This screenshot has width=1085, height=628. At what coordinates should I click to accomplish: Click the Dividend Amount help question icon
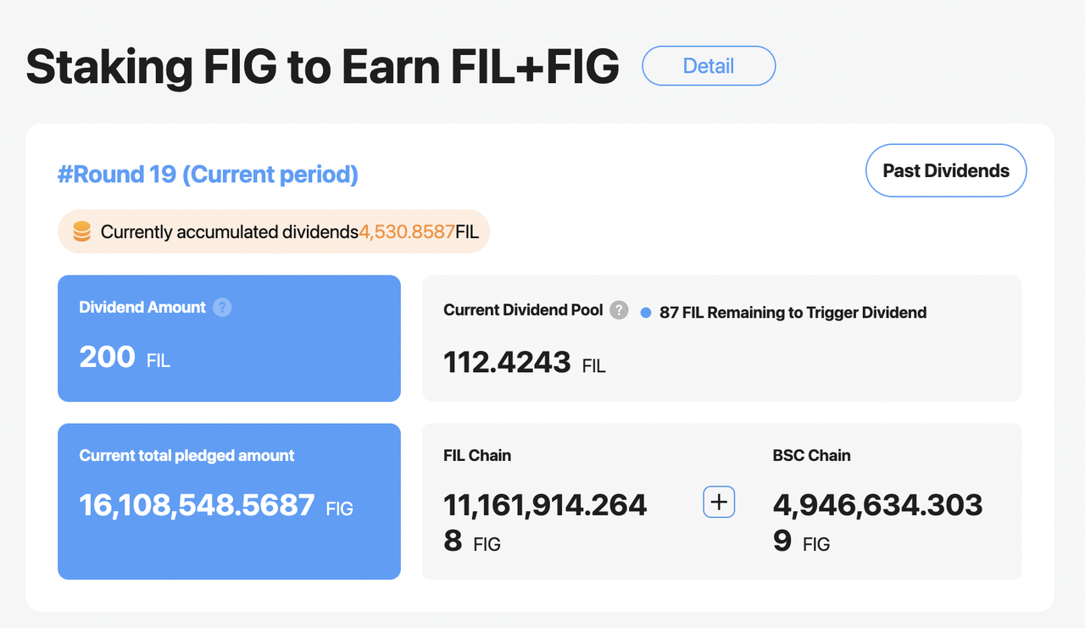click(222, 307)
